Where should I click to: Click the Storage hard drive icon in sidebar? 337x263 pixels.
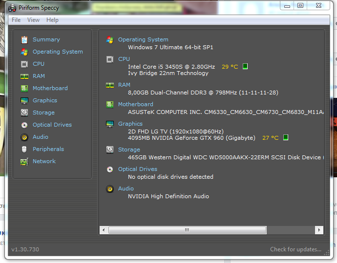24,113
